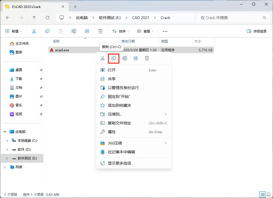Go forward with the right arrow
The width and height of the screenshot is (273, 198).
(21, 18)
